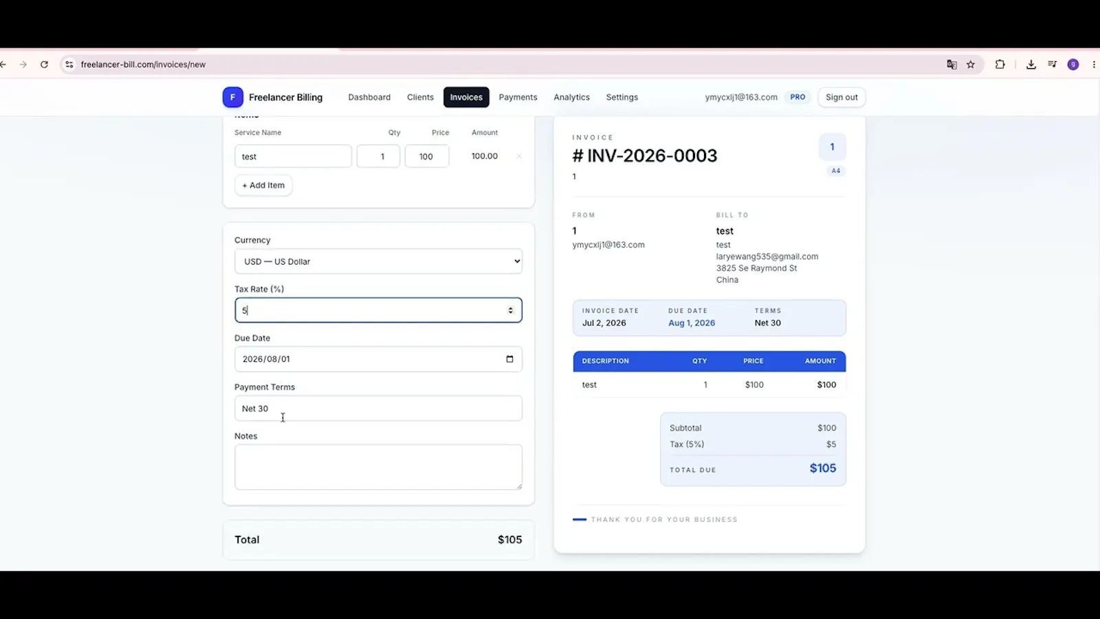Open site information icon in address bar
Viewport: 1100px width, 619px height.
point(69,65)
